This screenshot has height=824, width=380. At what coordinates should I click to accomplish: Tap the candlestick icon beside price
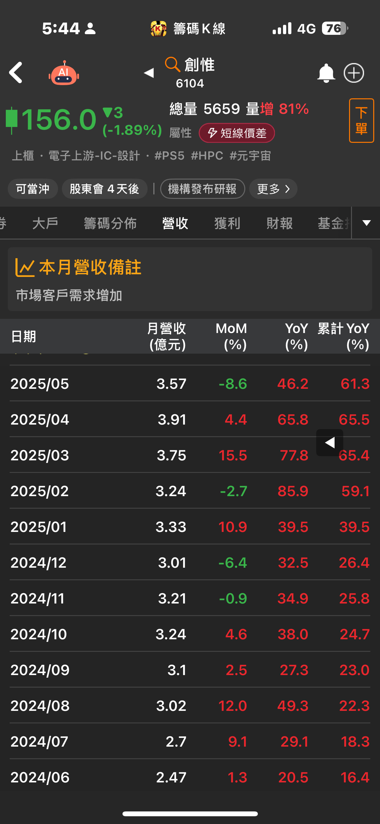(12, 120)
